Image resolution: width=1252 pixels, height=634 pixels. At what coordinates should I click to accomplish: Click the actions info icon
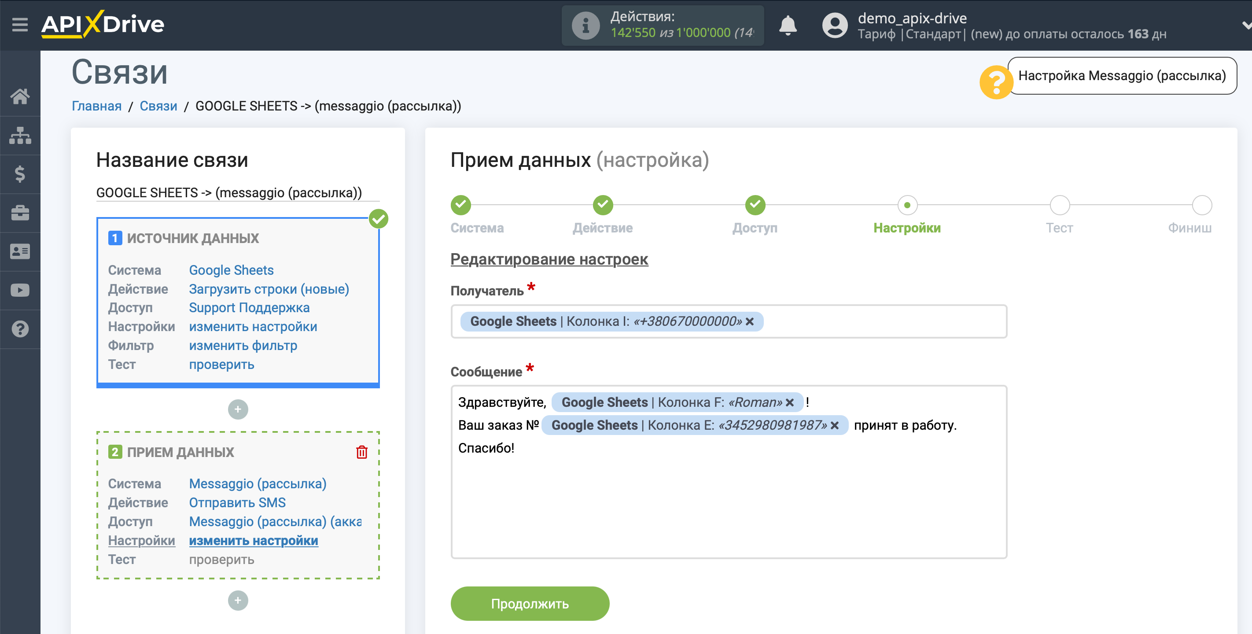pyautogui.click(x=585, y=25)
